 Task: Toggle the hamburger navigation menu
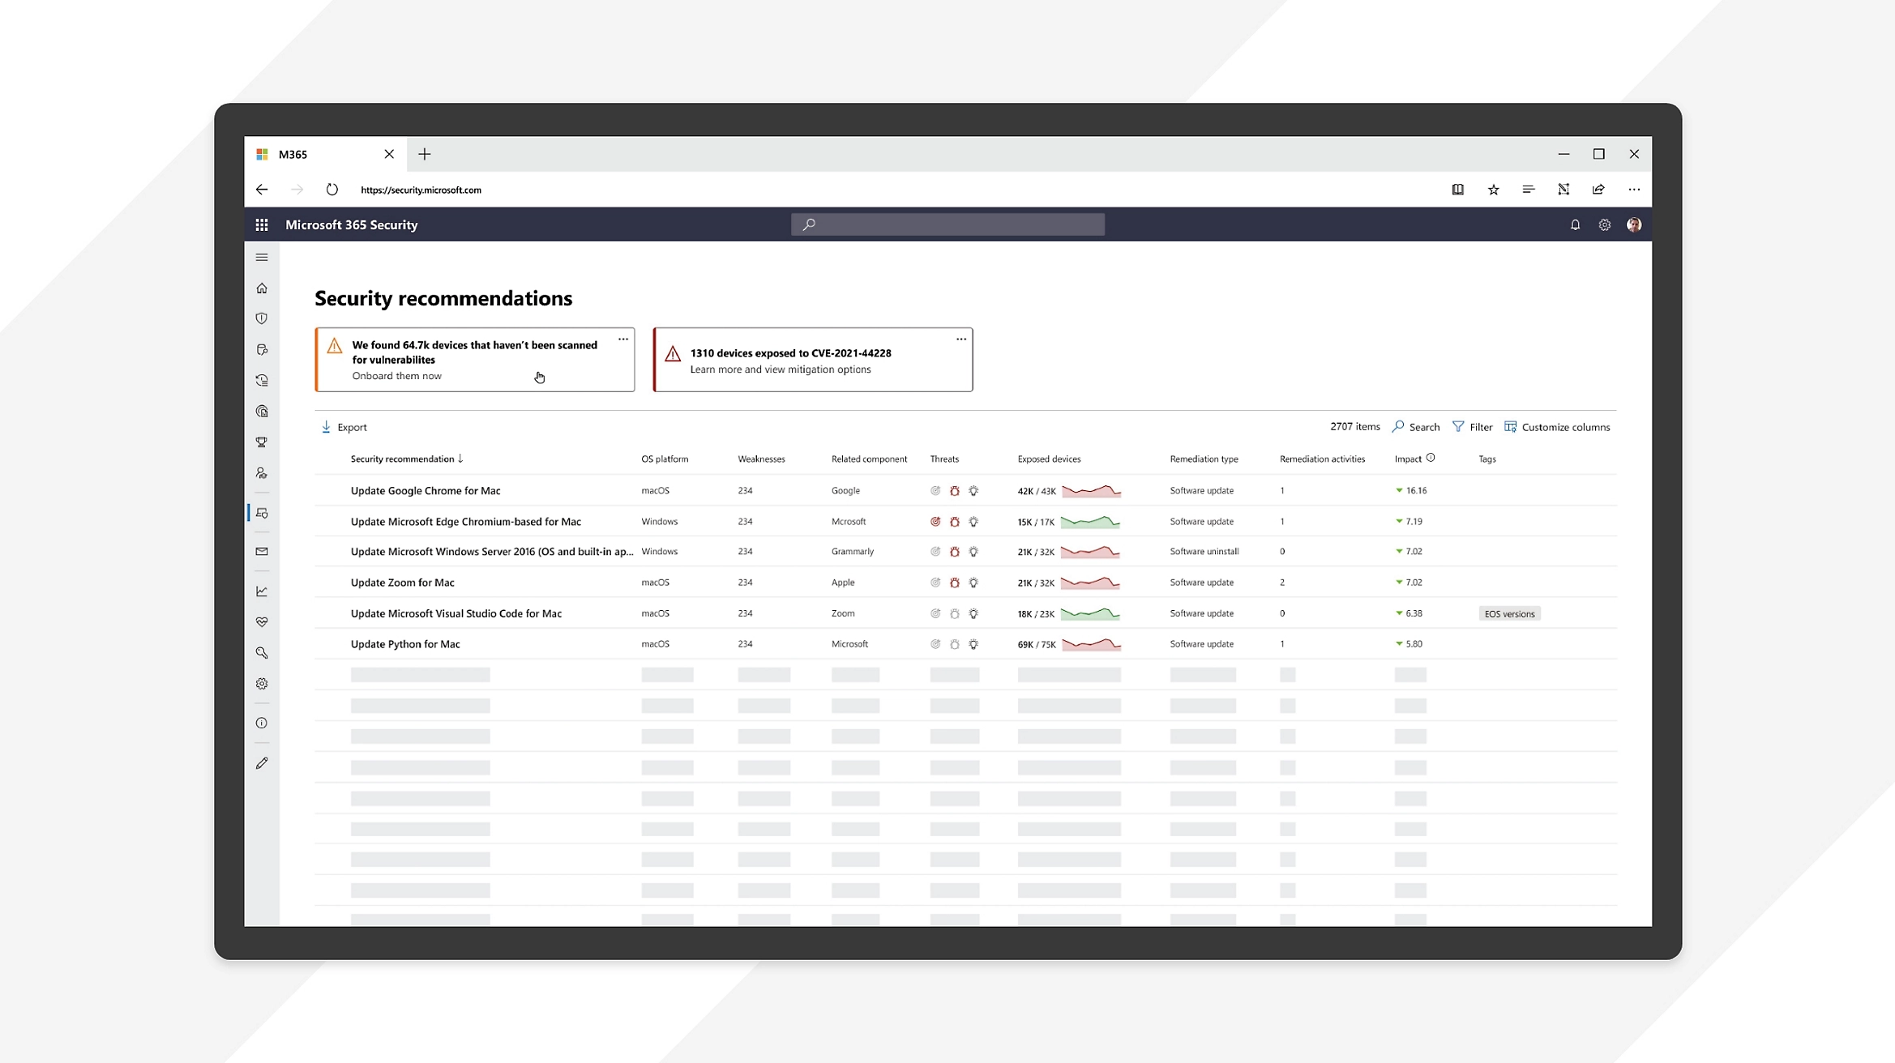[262, 258]
